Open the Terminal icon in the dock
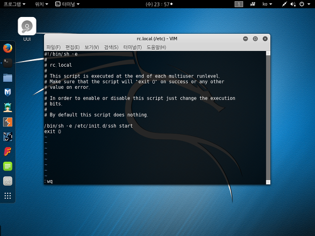Image resolution: width=315 pixels, height=236 pixels. (8, 63)
